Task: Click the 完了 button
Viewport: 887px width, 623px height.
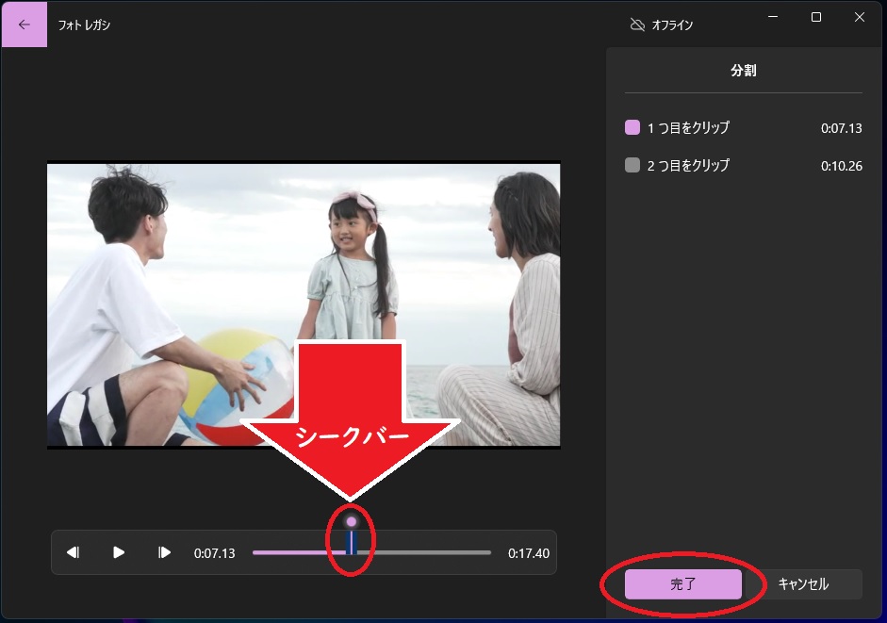Action: tap(682, 584)
